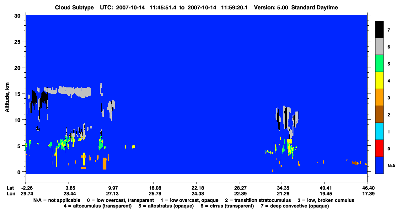Click longitude value 25.78
Viewport: 408px width, 209px height.
click(x=154, y=193)
